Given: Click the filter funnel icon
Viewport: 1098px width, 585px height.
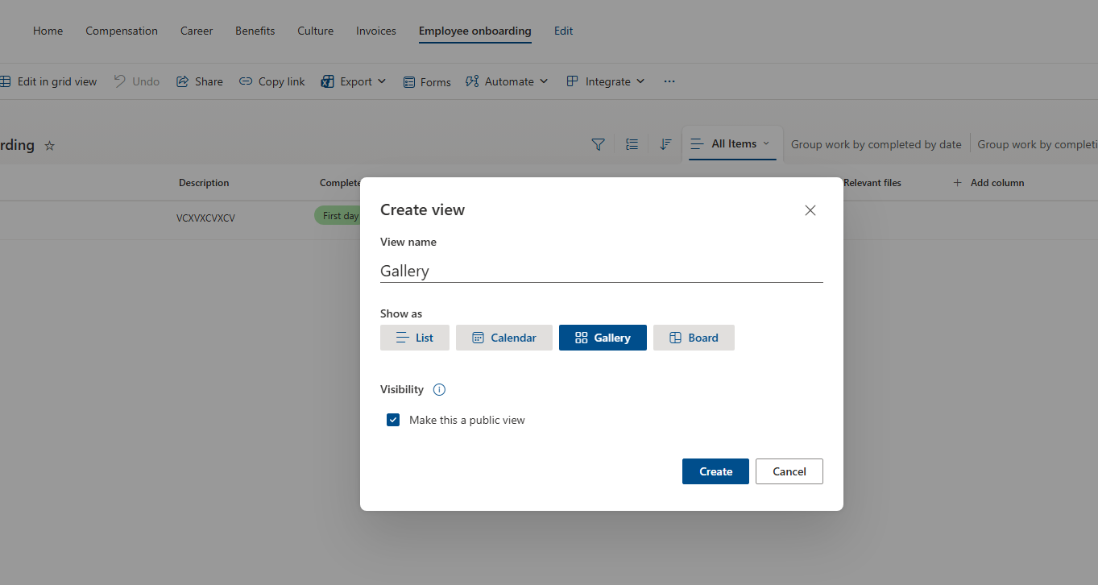Looking at the screenshot, I should (x=598, y=144).
